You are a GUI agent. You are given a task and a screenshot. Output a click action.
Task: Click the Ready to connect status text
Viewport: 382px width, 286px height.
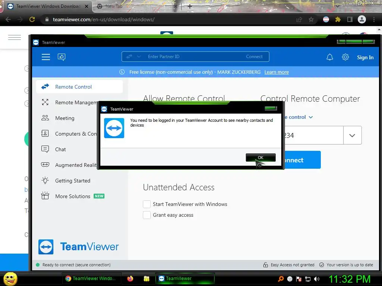[76, 265]
